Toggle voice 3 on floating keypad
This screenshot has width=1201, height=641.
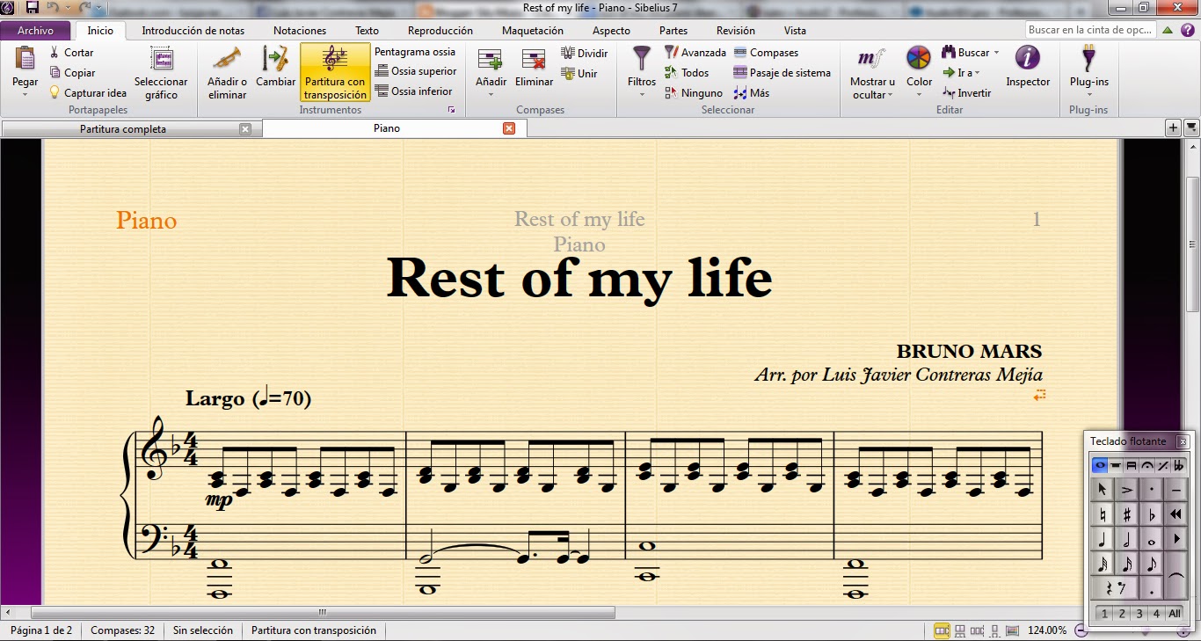coord(1139,614)
